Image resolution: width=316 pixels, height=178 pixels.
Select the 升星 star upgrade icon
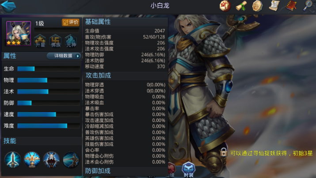(x=40, y=41)
